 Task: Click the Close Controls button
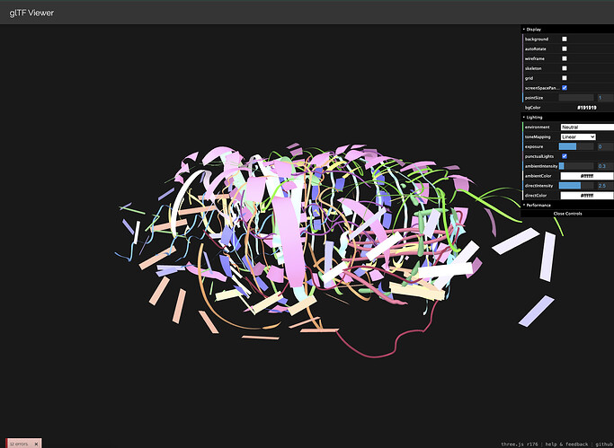click(x=567, y=214)
